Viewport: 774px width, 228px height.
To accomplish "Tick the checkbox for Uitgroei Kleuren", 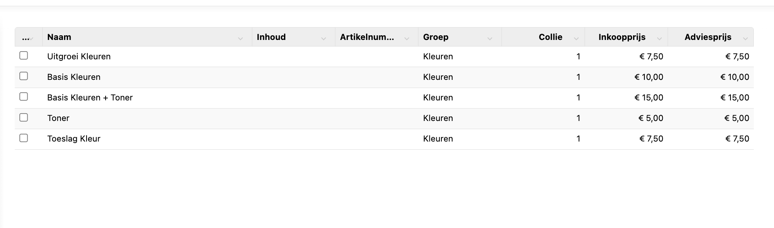I will click(x=24, y=56).
